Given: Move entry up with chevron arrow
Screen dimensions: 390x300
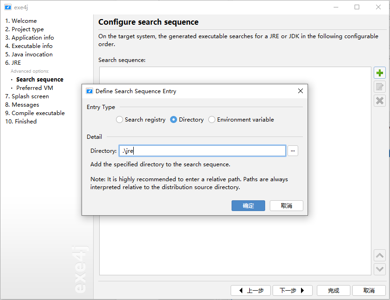Looking at the screenshot, I should tap(380, 255).
